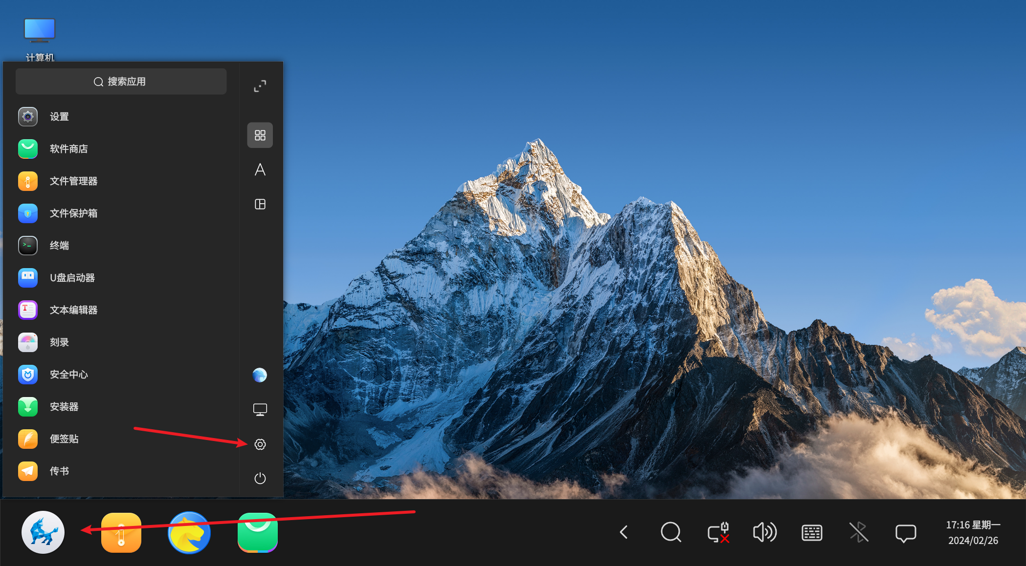Screen dimensions: 1026x566
Task: Expand hidden tray icons arrow
Action: 624,532
